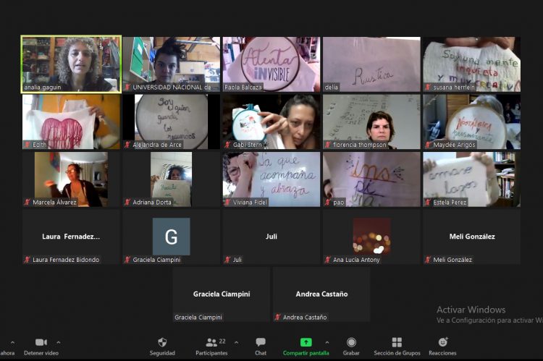Open the Participantes panel

tap(211, 342)
